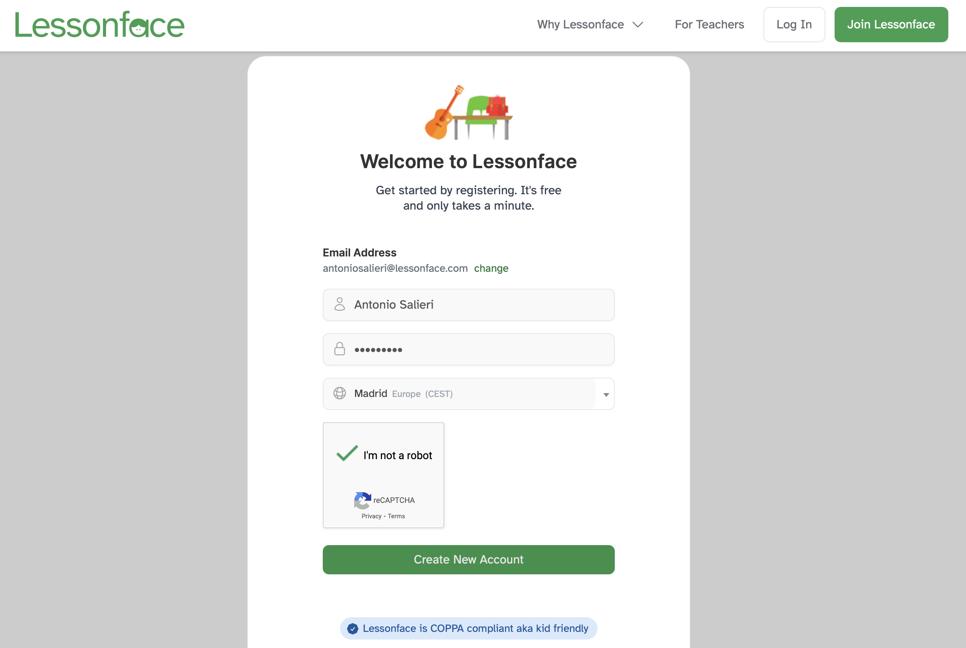This screenshot has width=966, height=648.
Task: Click the guitar and desk illustration
Action: 468,113
